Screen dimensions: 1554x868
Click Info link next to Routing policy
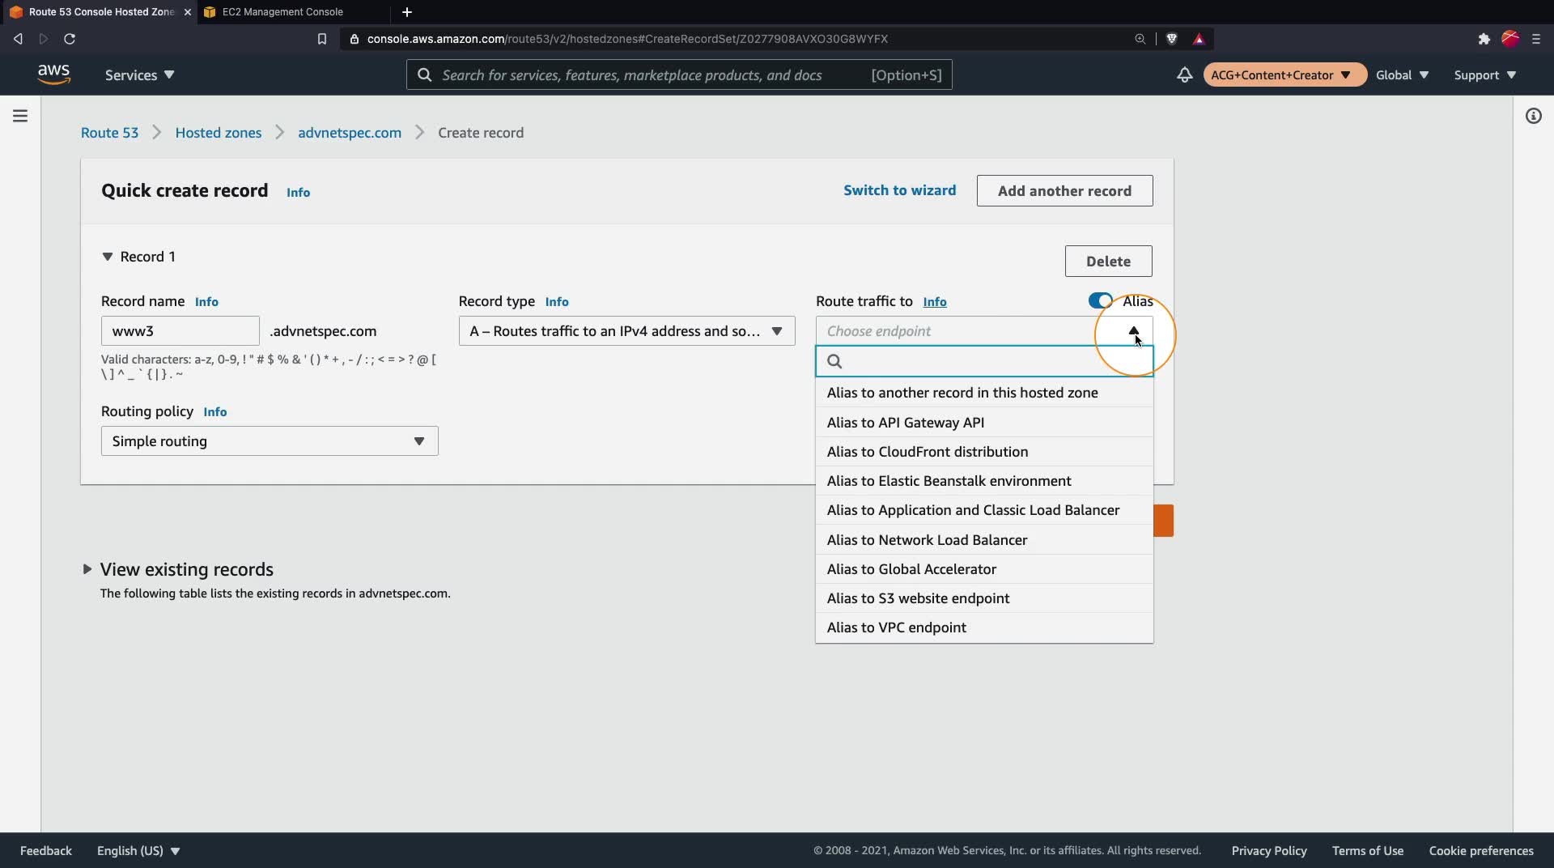click(215, 412)
